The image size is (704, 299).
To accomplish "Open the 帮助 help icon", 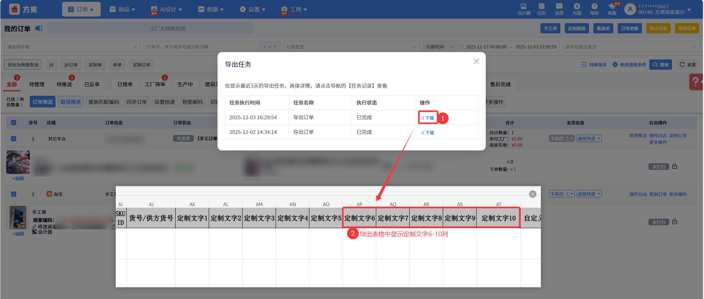I will pos(594,9).
